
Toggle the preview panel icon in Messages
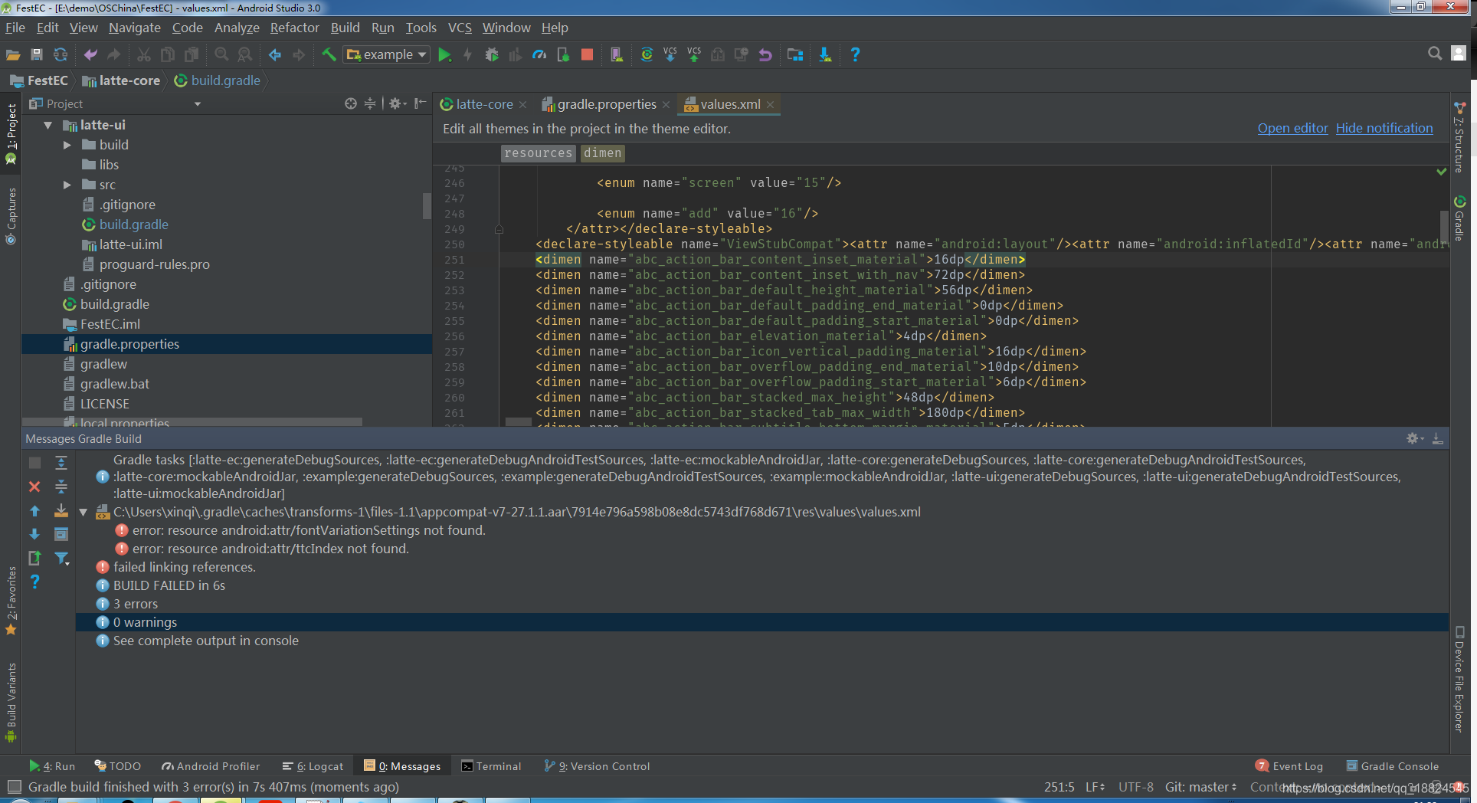pos(61,534)
